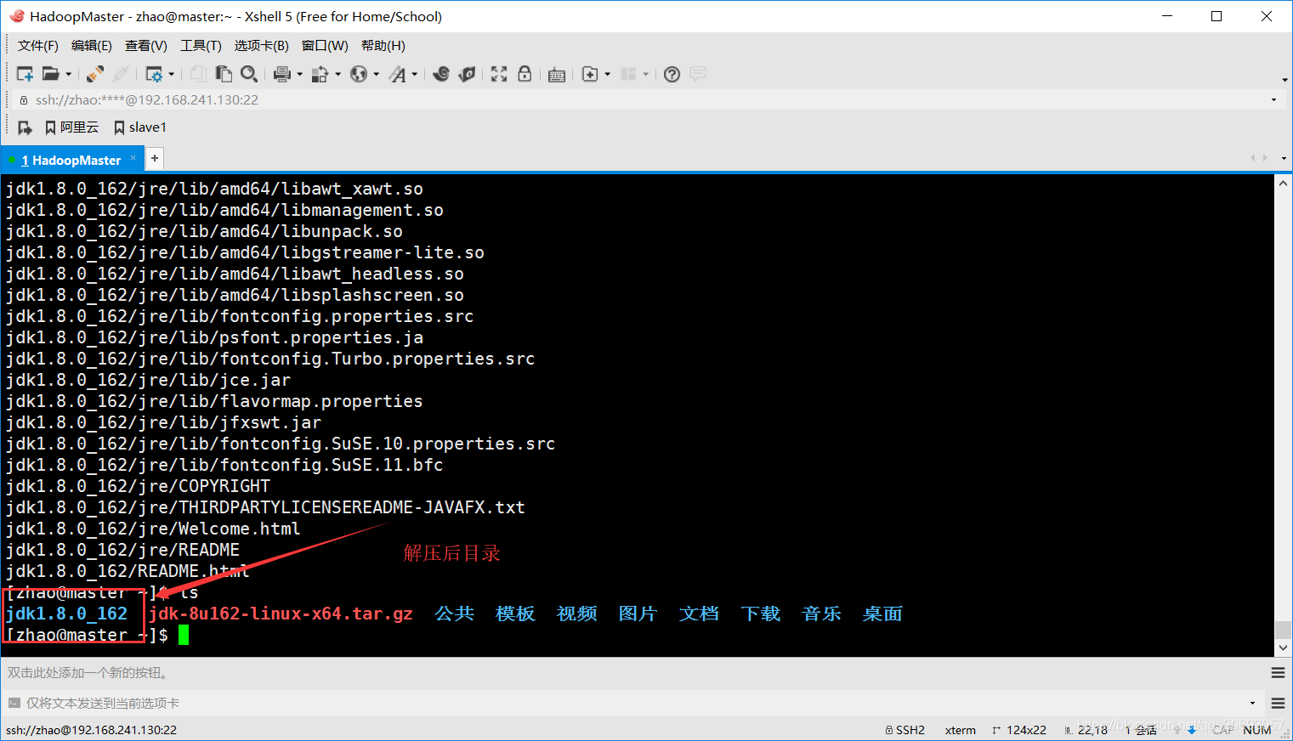
Task: Expand the address bar dropdown arrow
Action: (1273, 100)
